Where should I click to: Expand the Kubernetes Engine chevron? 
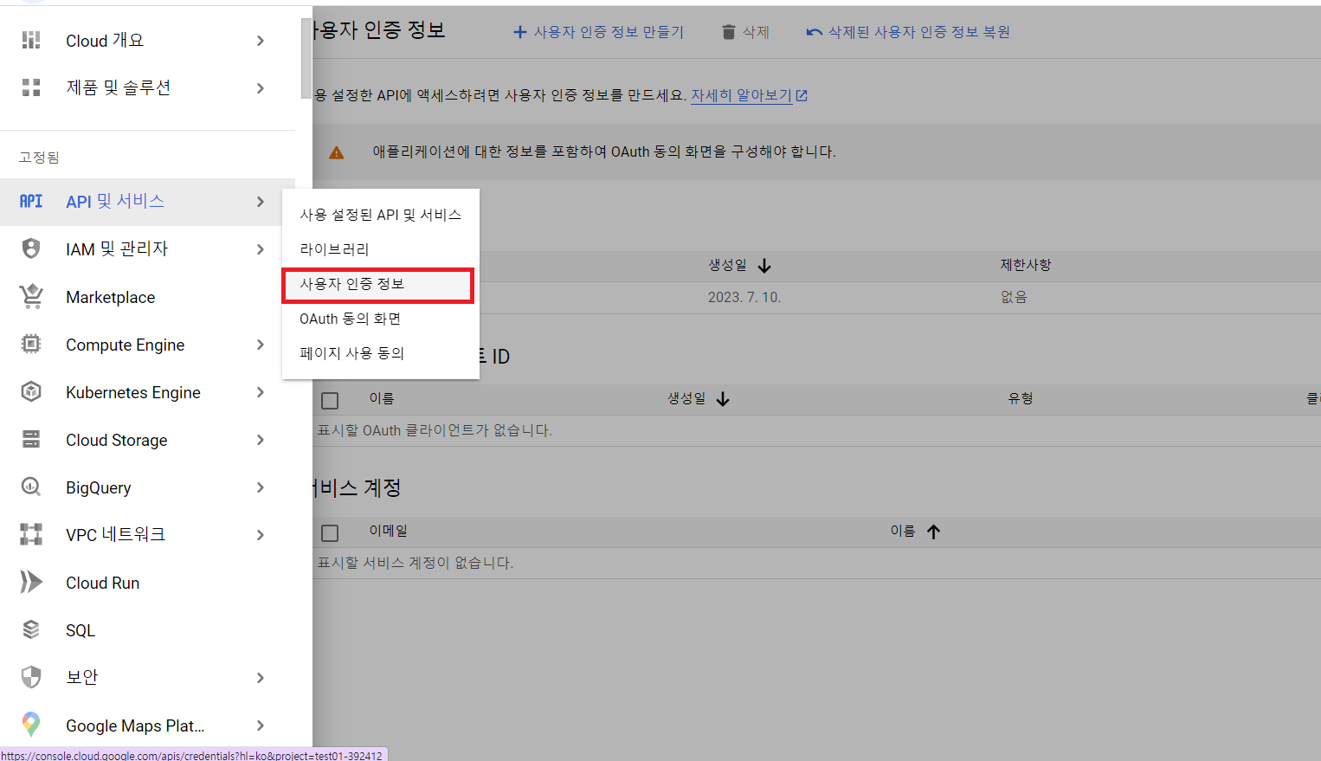coord(261,392)
